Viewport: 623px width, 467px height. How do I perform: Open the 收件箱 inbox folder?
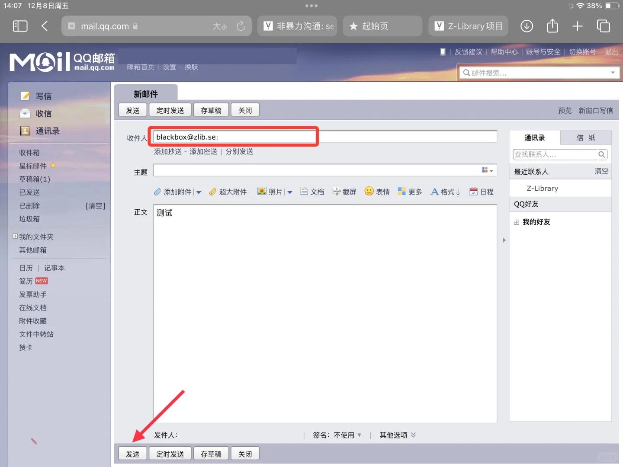[x=29, y=153]
